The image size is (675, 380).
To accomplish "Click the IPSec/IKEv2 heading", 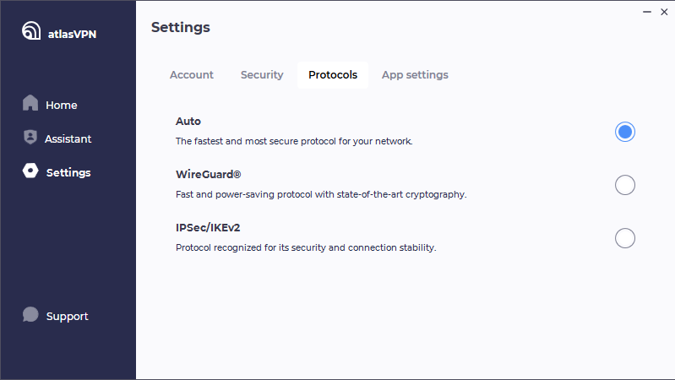I will pyautogui.click(x=208, y=228).
